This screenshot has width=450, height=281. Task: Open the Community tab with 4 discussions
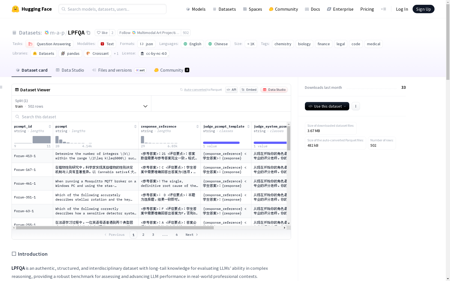(172, 70)
